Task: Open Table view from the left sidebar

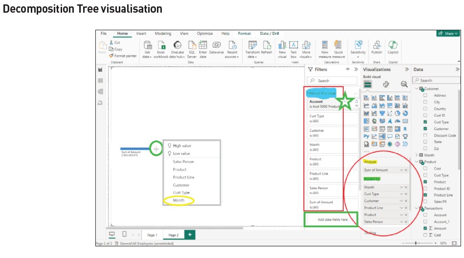Action: (x=100, y=80)
